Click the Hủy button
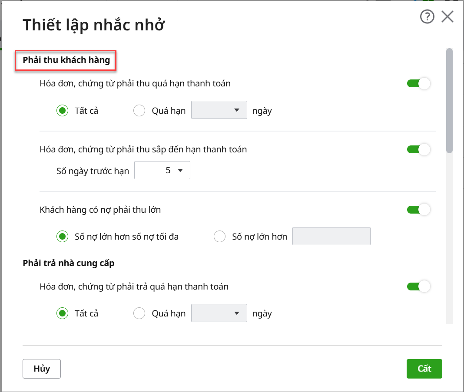 [42, 369]
